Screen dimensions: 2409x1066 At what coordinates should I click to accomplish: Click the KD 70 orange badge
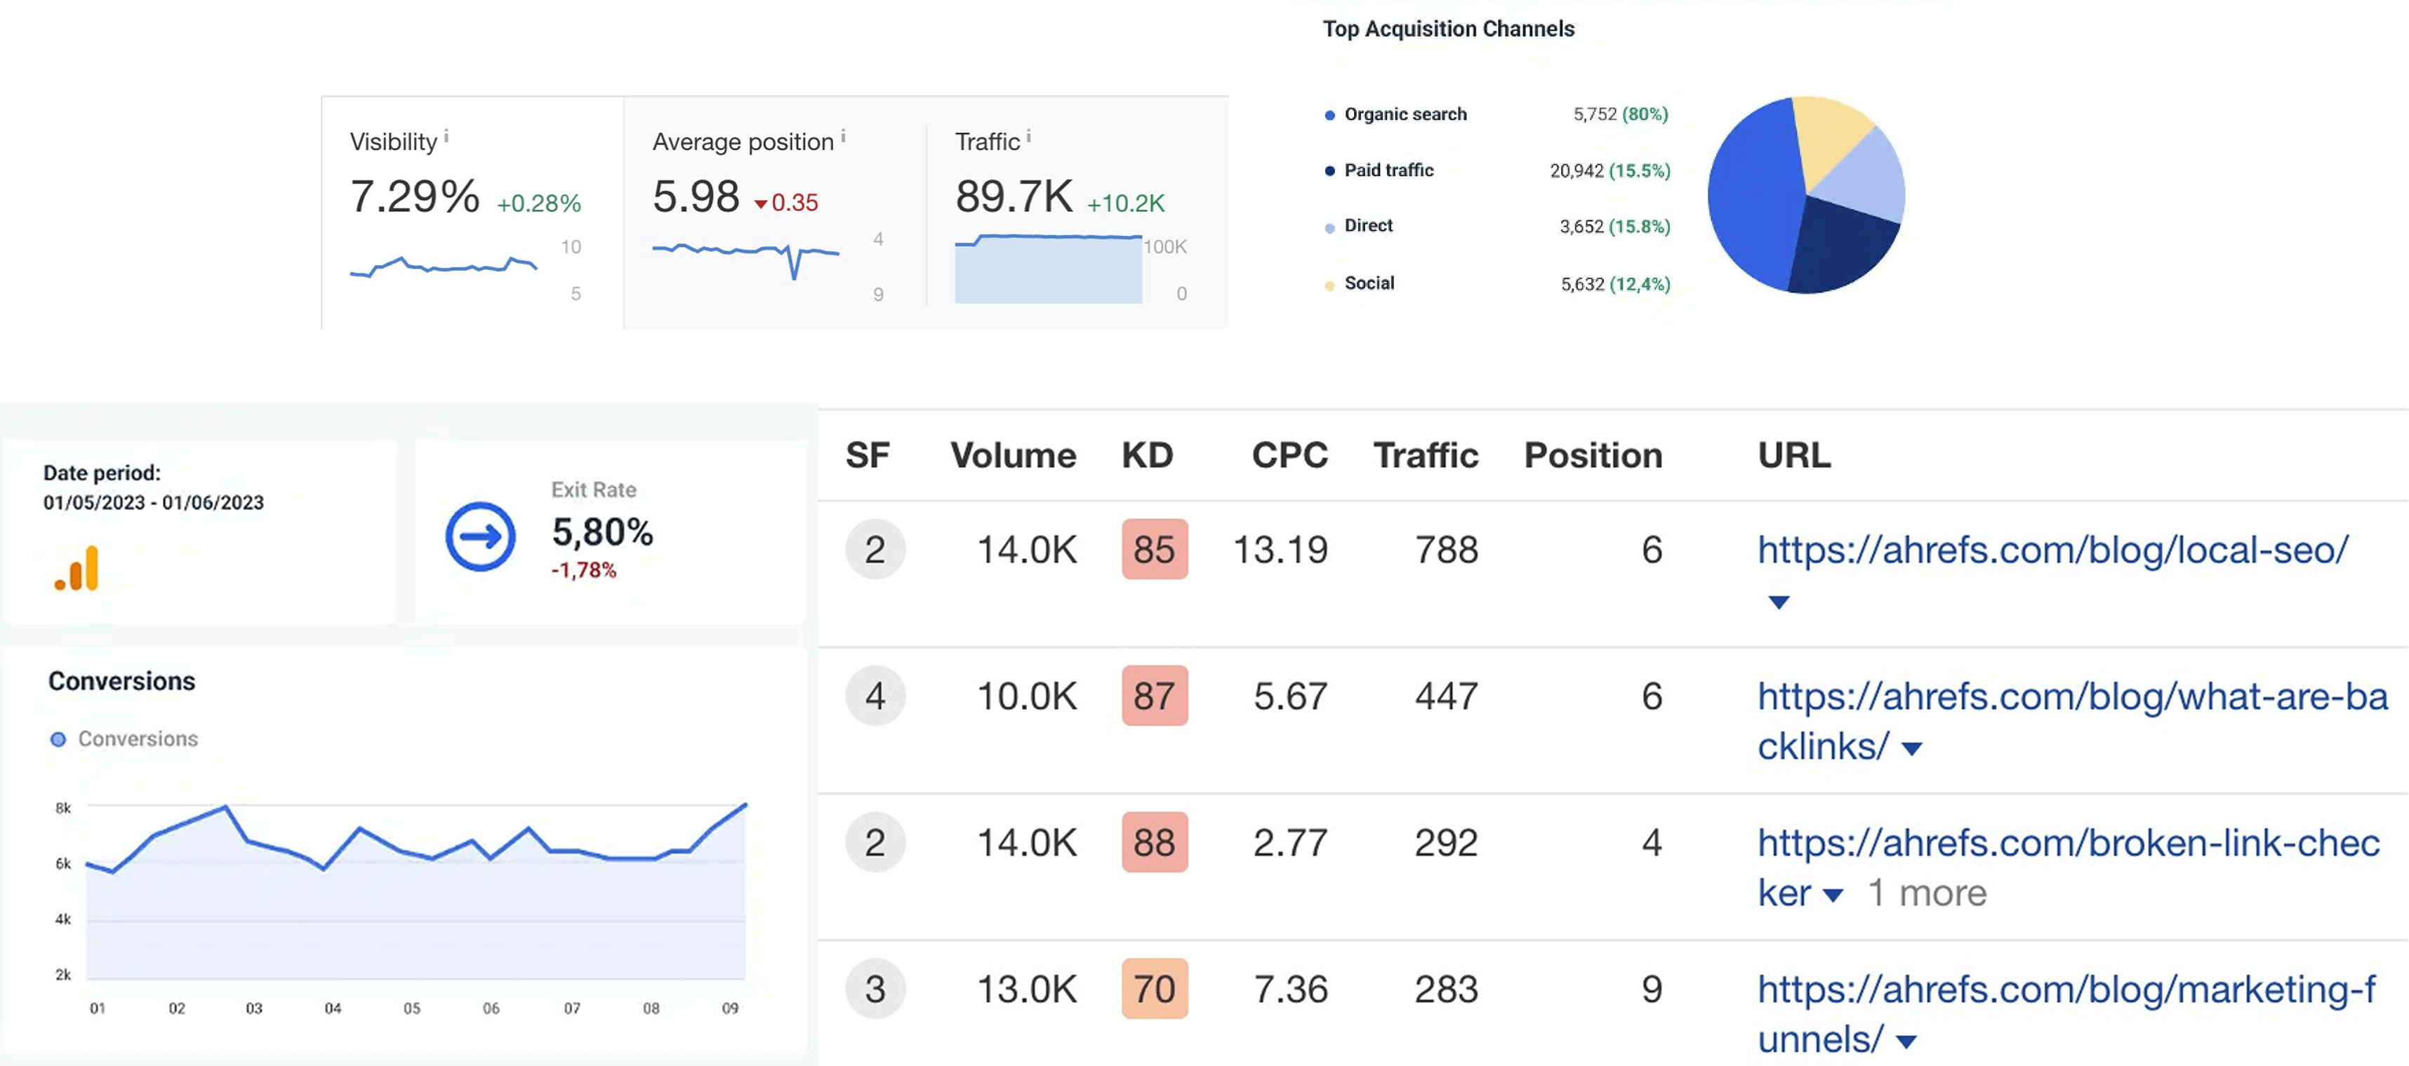click(1154, 988)
